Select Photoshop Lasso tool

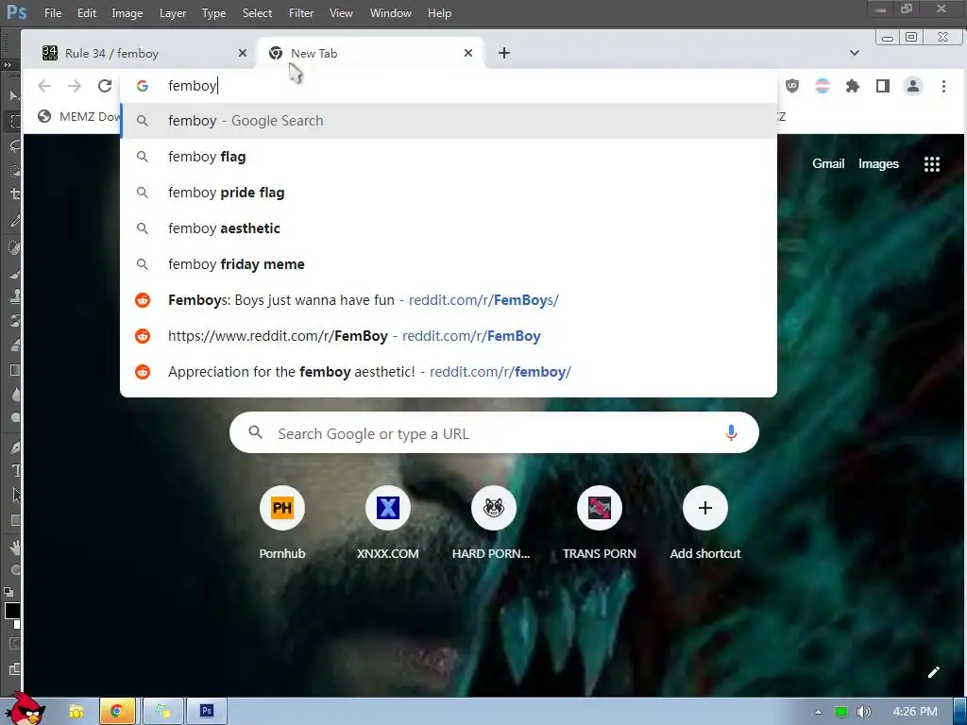click(14, 146)
